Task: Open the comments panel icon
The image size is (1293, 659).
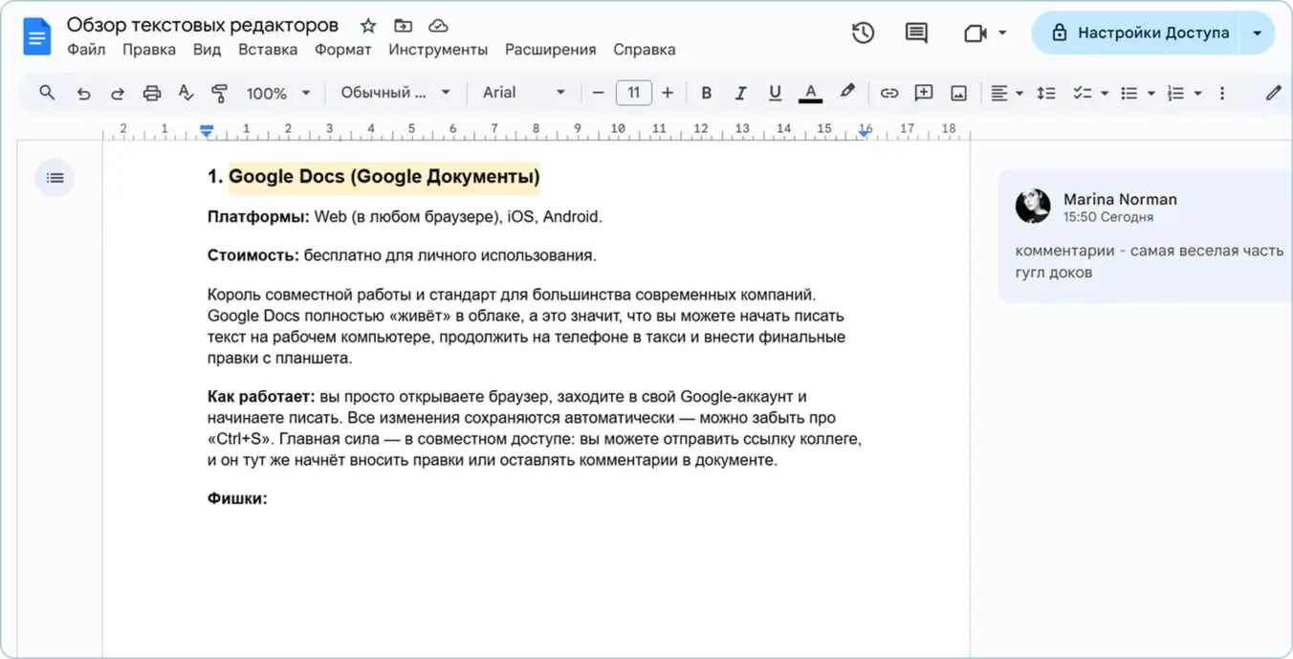Action: [x=914, y=33]
